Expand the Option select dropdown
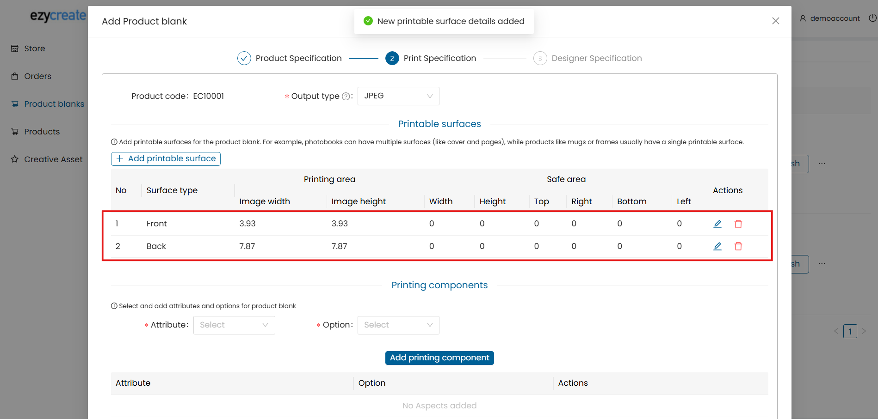Image resolution: width=878 pixels, height=419 pixels. (398, 325)
